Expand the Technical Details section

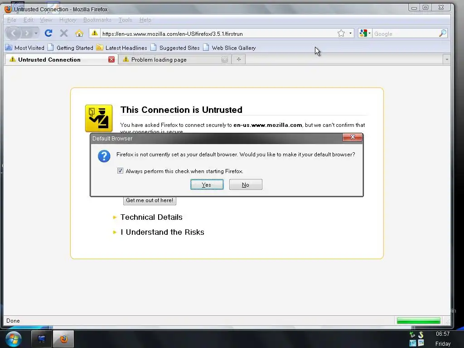148,217
